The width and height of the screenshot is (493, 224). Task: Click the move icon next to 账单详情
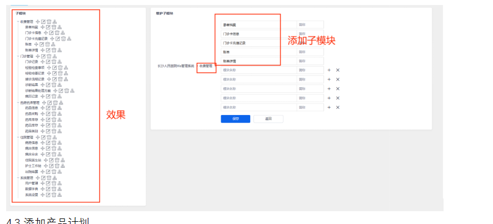point(42,50)
